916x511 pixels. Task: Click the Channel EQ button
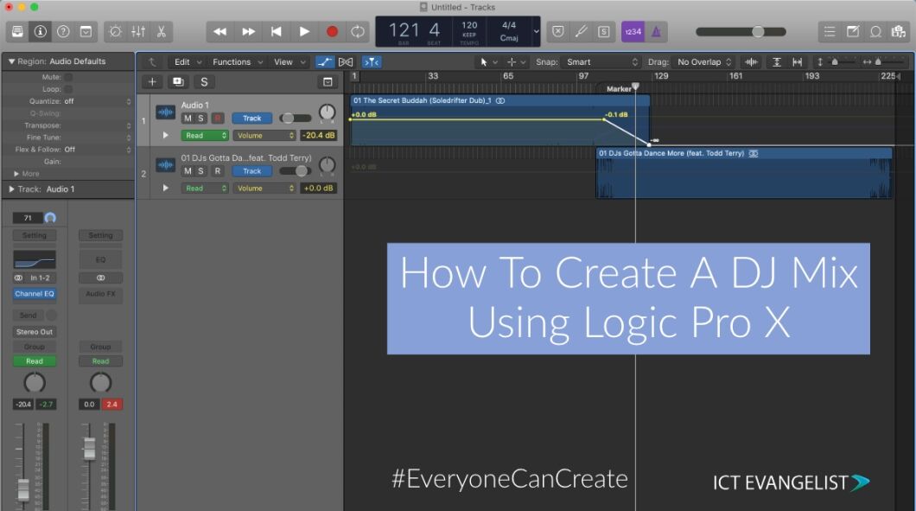point(35,293)
